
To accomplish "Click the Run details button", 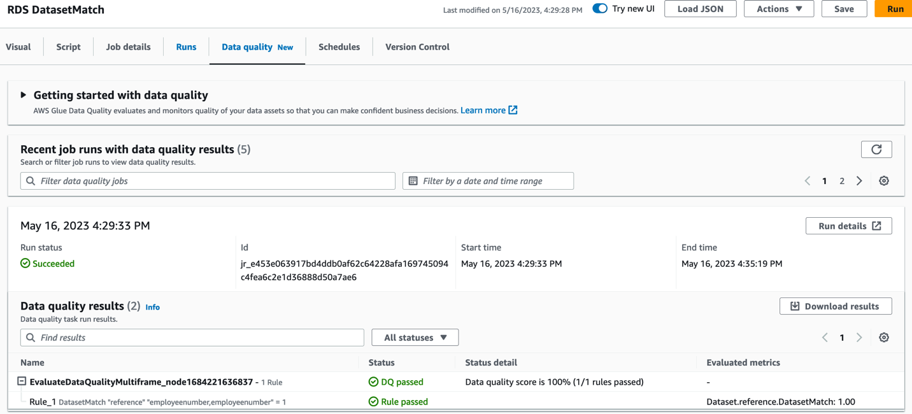I will point(848,226).
